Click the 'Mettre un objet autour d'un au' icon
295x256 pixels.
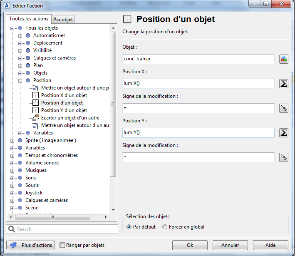coord(35,125)
